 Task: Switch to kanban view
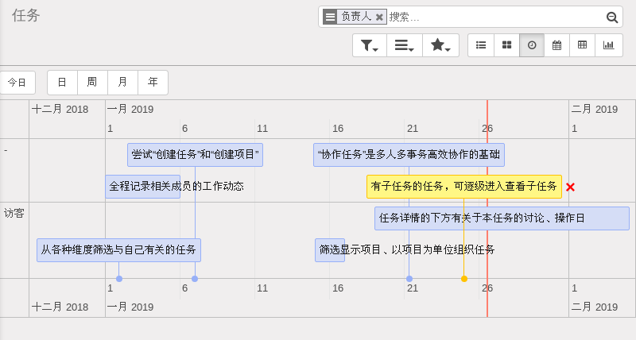tap(506, 45)
